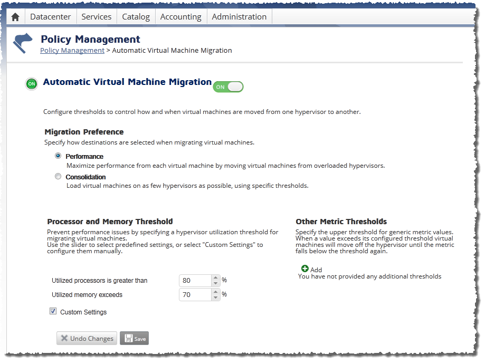Select the Consolidation migration preference

[58, 176]
